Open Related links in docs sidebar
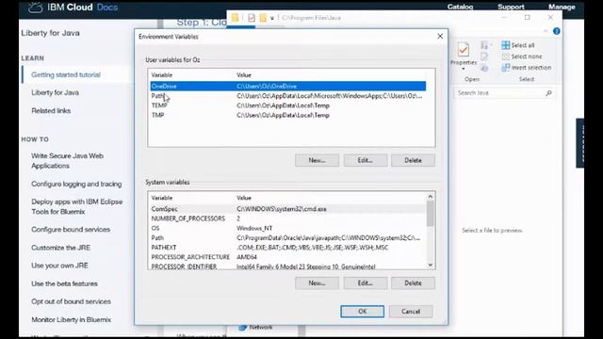 [51, 111]
